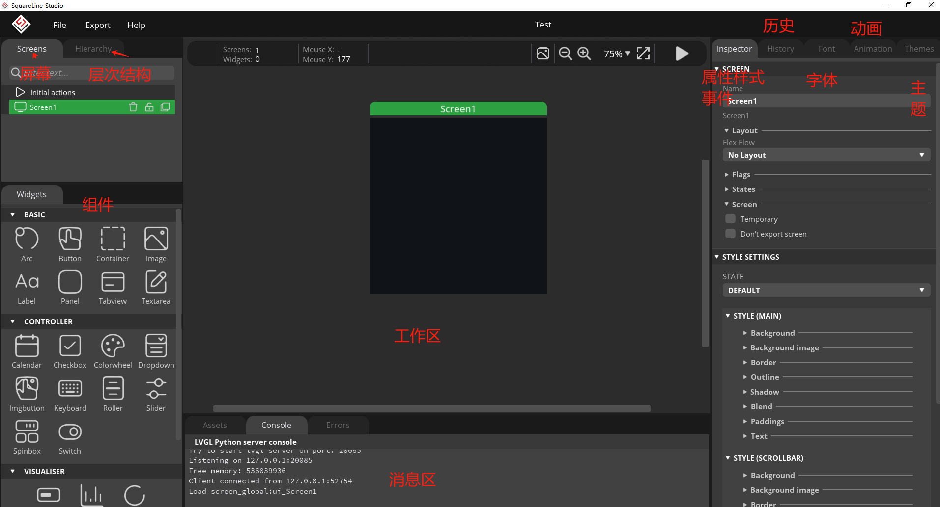Open the Help menu
Screen dimensions: 940x507
(136, 25)
